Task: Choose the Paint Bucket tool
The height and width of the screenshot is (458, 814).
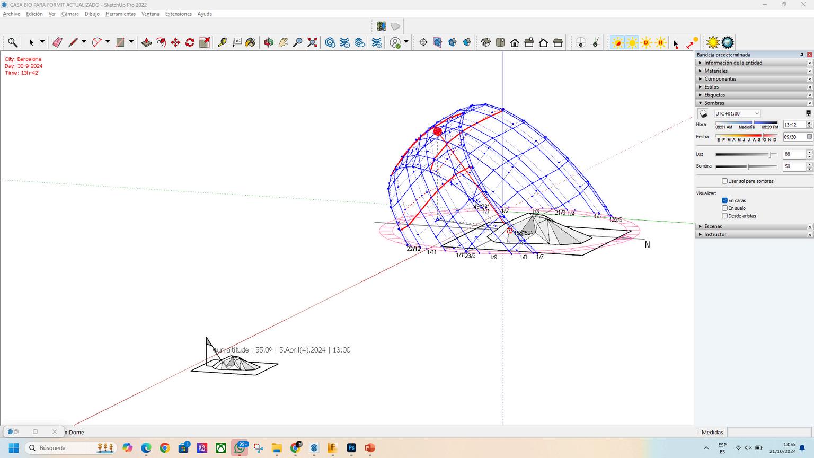Action: pos(251,42)
